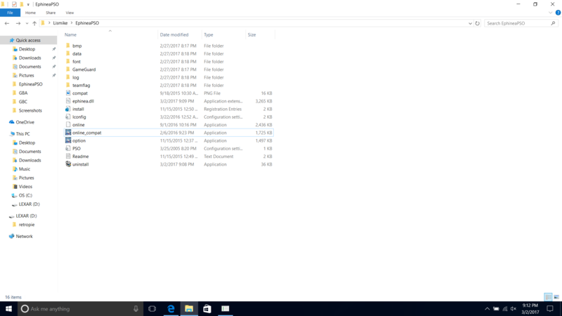Open the Windows Start menu
562x316 pixels.
(x=8, y=308)
